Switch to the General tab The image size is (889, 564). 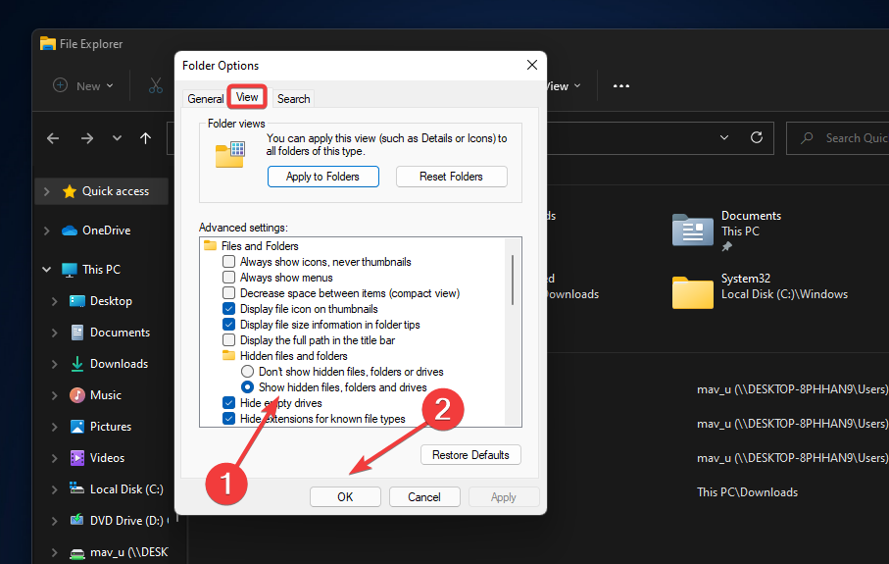point(206,99)
